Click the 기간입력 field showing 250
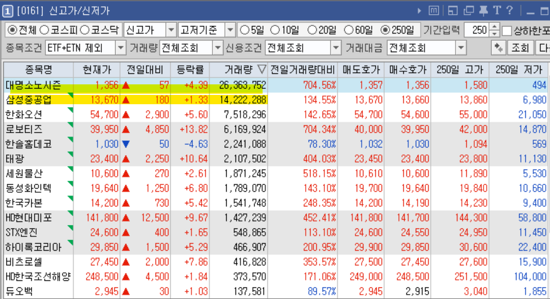 [x=477, y=30]
